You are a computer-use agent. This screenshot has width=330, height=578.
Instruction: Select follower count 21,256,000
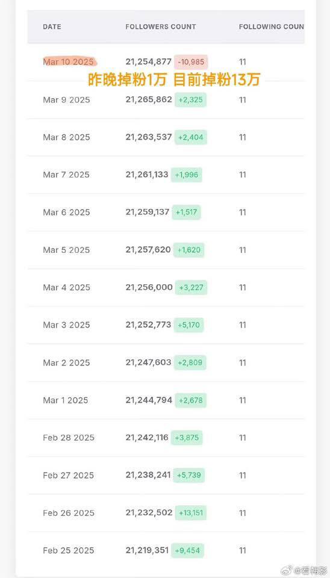tap(149, 288)
